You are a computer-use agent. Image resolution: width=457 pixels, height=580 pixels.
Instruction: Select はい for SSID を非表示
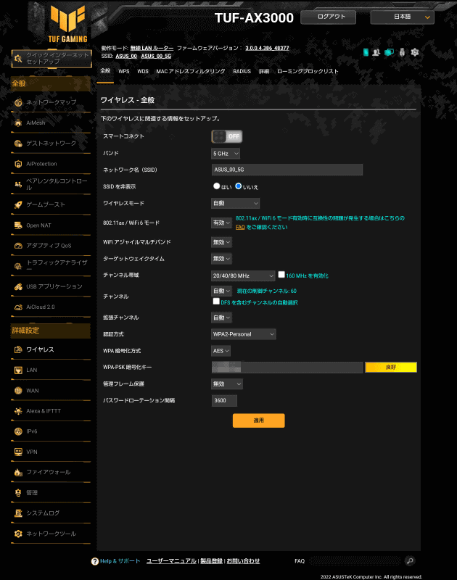[x=217, y=186]
